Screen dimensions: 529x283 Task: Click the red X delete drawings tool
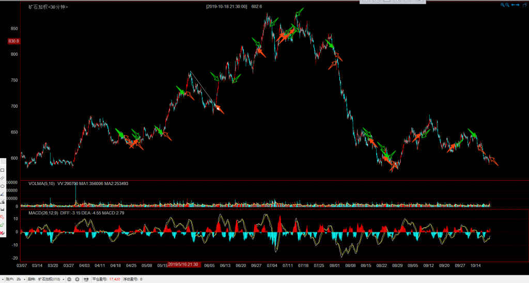point(3,233)
